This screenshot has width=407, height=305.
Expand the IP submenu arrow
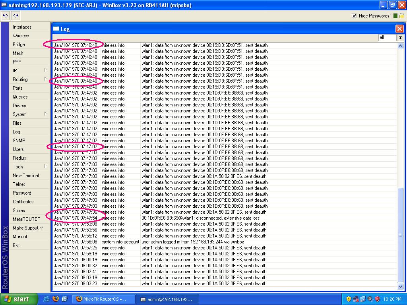[x=45, y=70]
